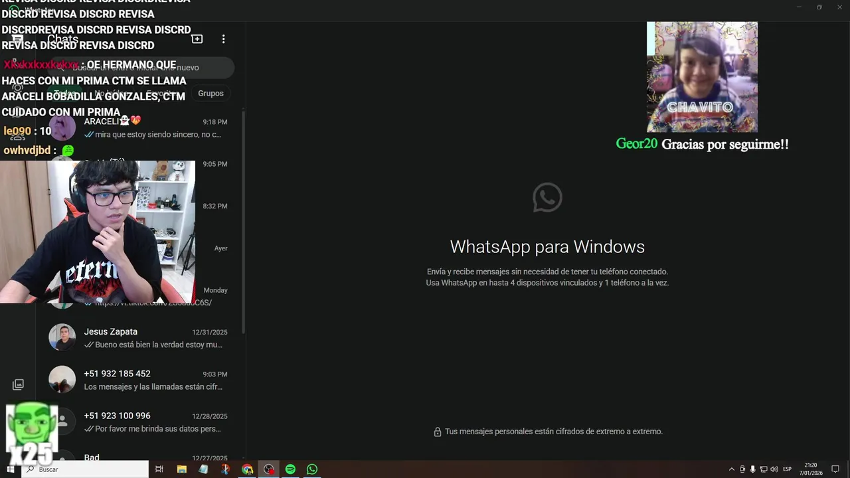This screenshot has height=478, width=850.
Task: Open the Windows Start menu
Action: pos(10,469)
